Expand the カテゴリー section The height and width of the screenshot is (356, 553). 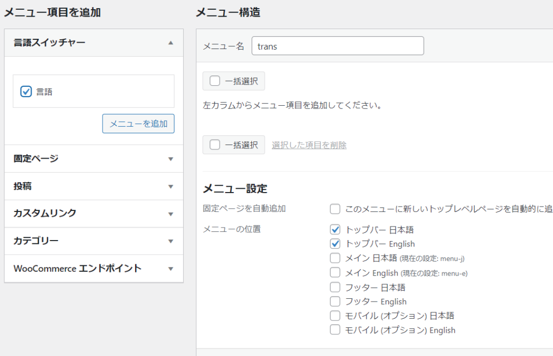point(171,241)
